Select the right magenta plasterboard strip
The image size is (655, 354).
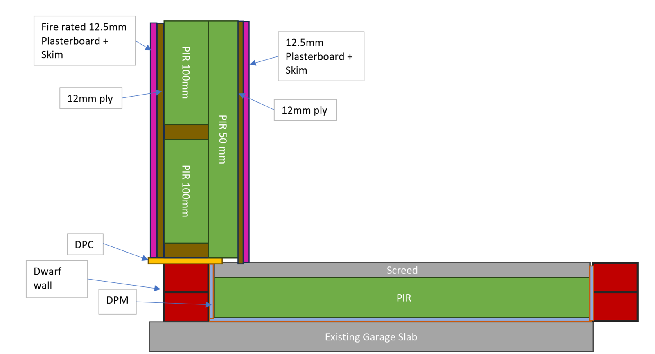[x=246, y=139]
